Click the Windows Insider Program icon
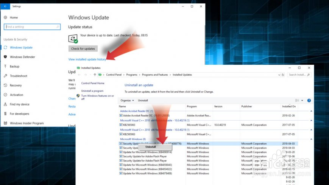 5,123
